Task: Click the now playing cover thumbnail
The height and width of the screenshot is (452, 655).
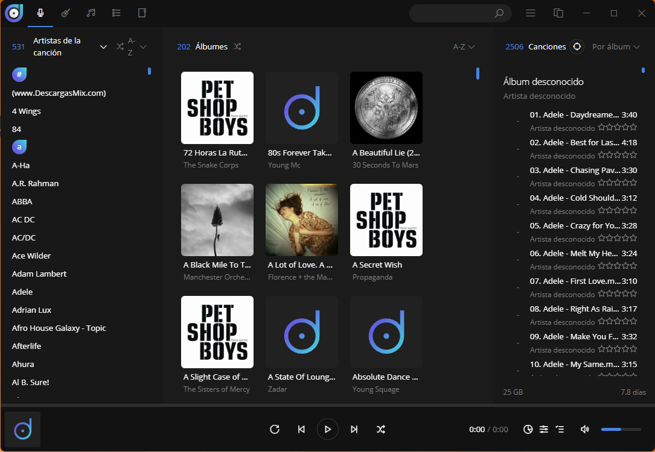Action: (x=22, y=430)
